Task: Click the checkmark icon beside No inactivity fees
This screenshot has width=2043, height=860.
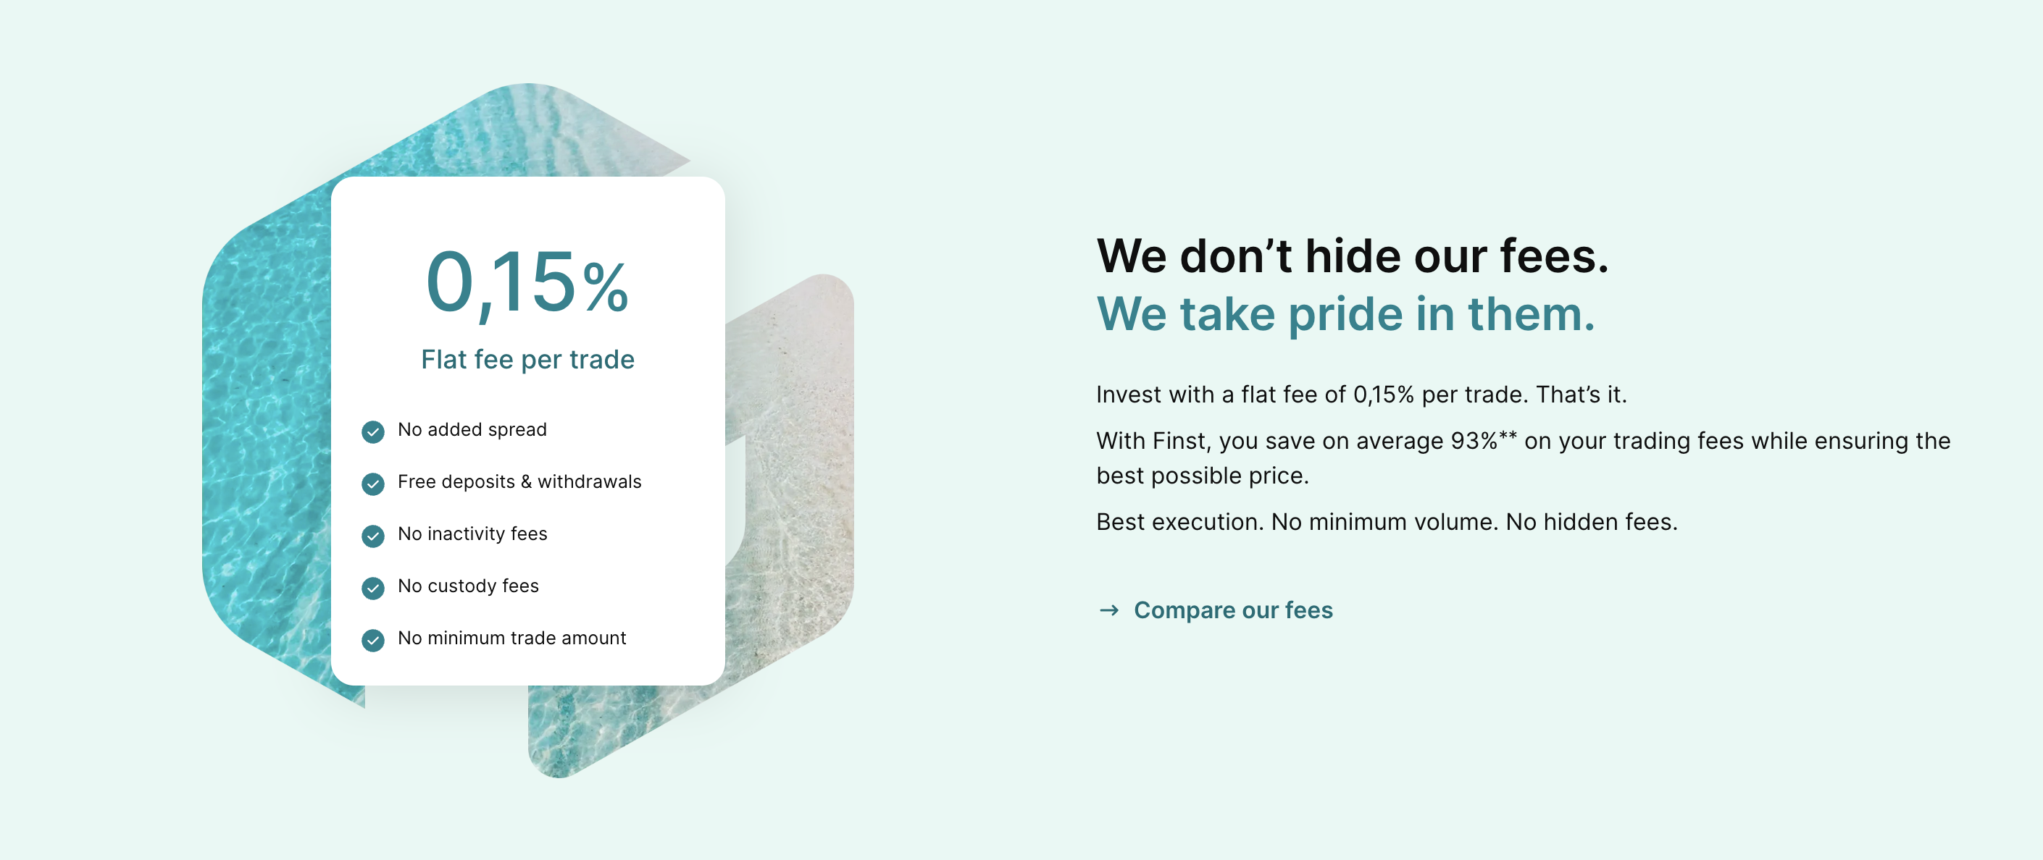Action: pos(373,536)
